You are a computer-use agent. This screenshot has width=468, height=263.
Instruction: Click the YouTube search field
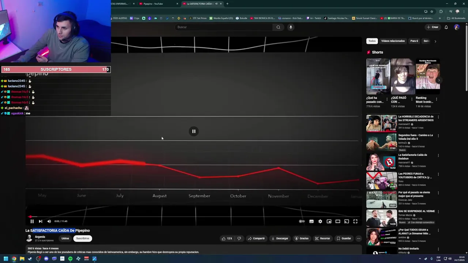coord(224,27)
